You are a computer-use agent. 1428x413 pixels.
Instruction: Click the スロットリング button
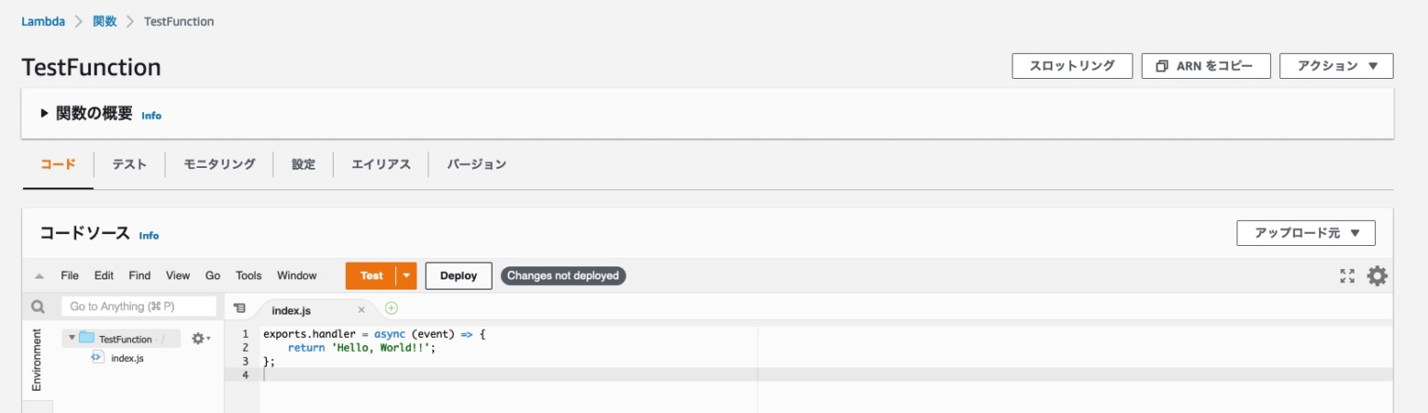point(1072,66)
